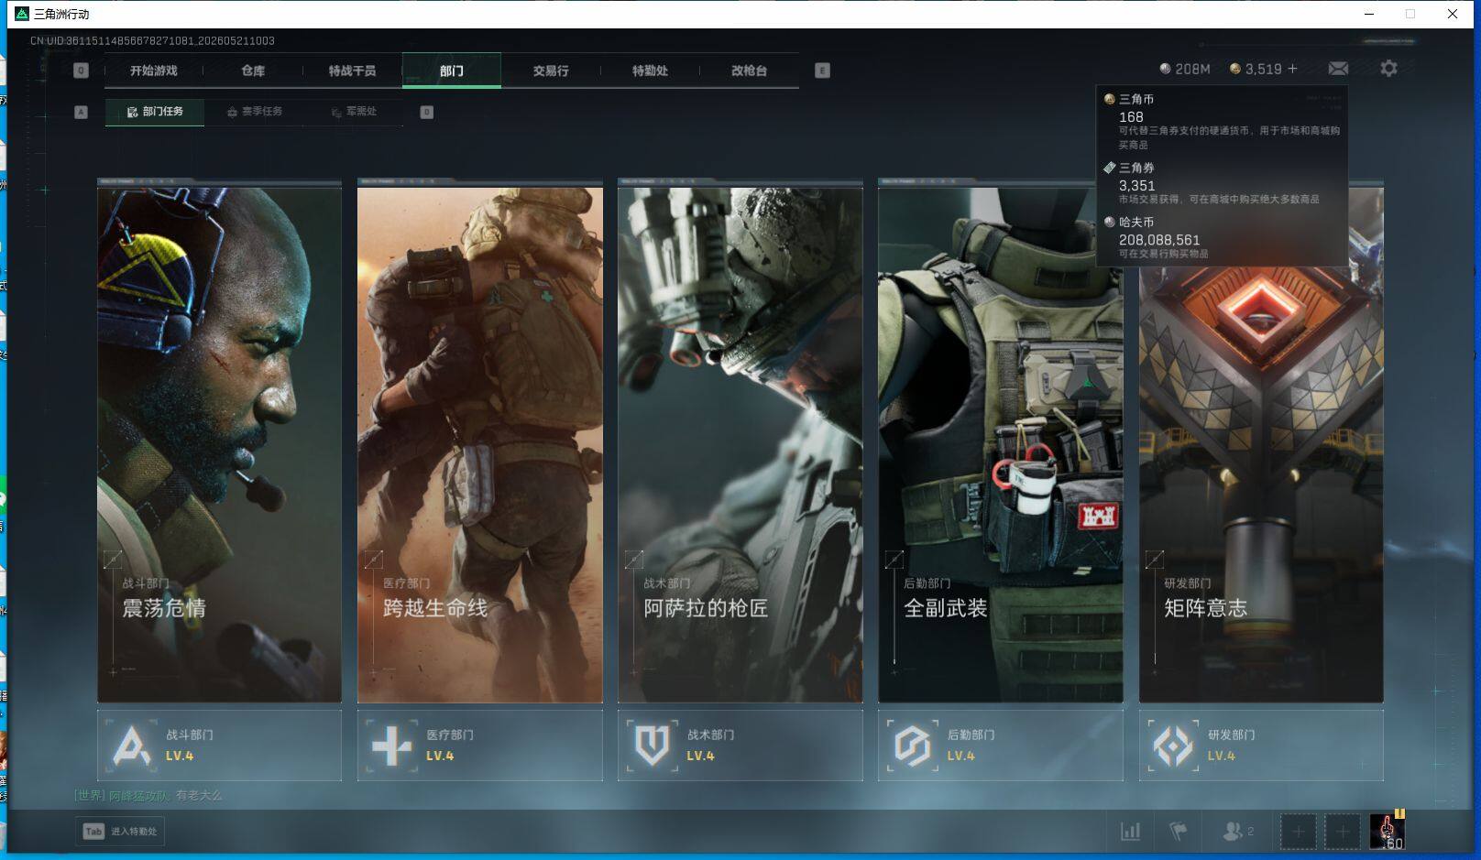
Task: Open the 军需处 sub-tab
Action: pos(355,112)
